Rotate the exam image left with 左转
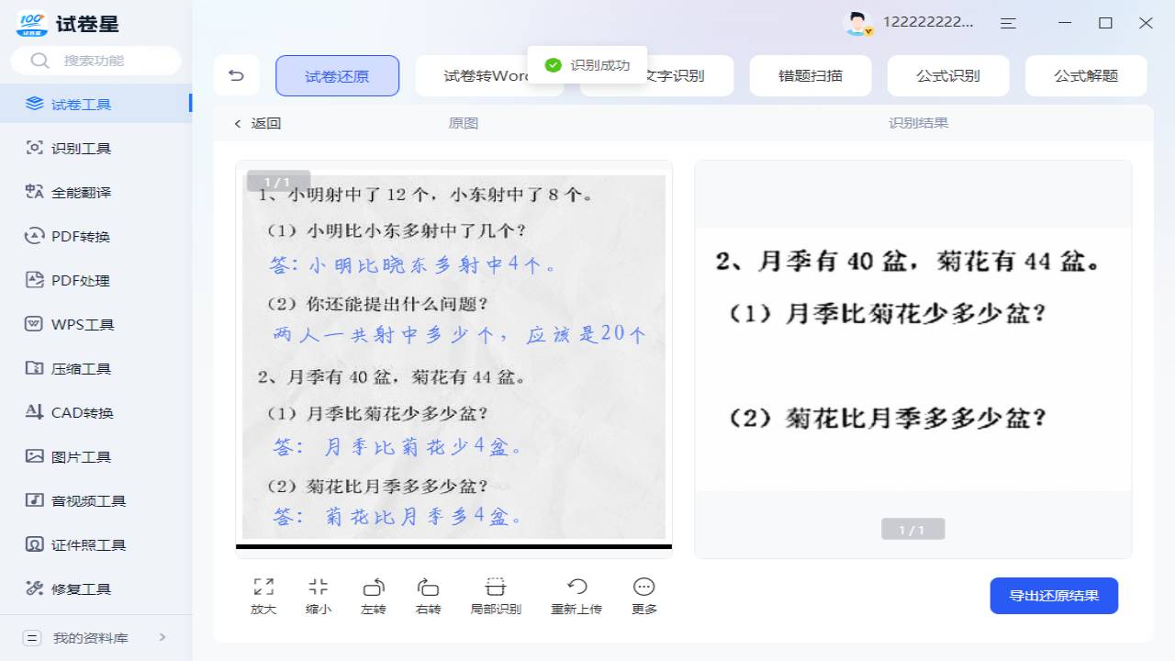This screenshot has width=1175, height=661. (x=373, y=594)
